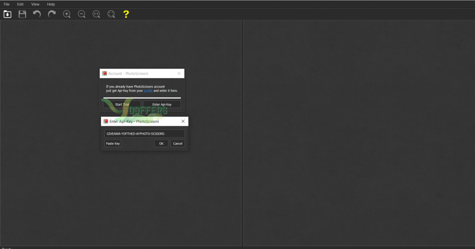Close the Account - PhotoScissors dialog
Viewport: 475px width, 249px height.
tap(179, 74)
